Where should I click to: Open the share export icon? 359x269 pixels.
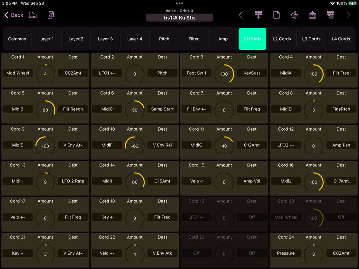(312, 15)
